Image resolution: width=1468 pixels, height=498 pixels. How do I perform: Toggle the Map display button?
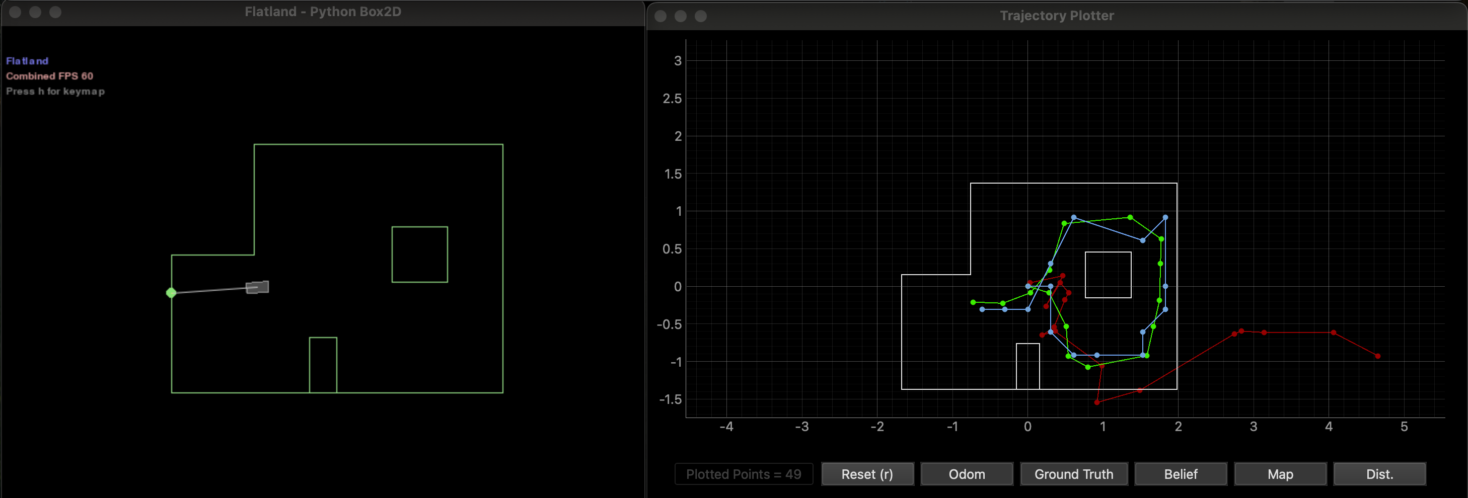coord(1280,474)
